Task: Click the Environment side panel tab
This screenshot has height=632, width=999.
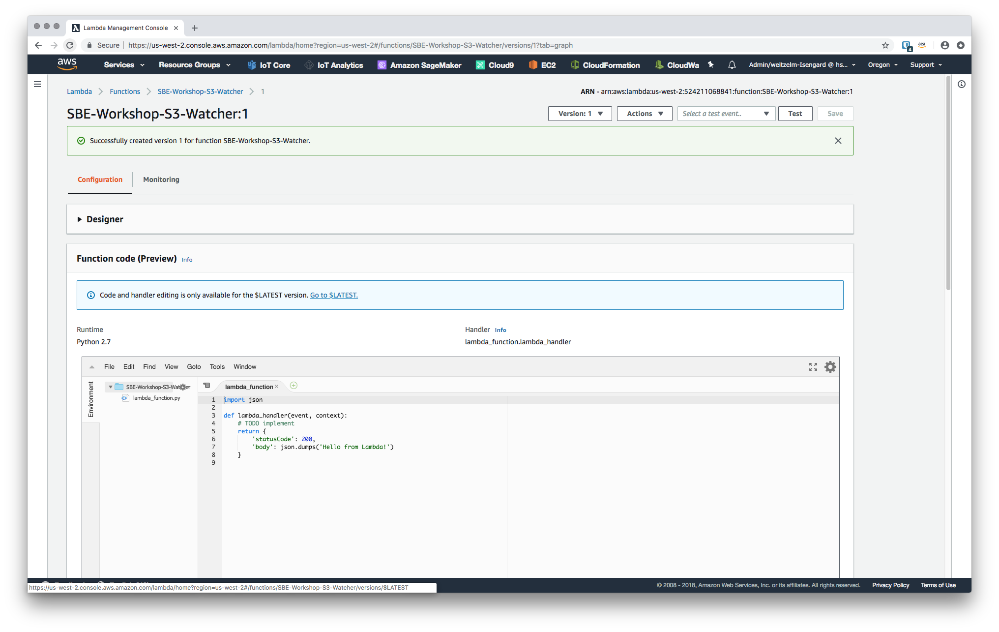Action: click(x=91, y=399)
